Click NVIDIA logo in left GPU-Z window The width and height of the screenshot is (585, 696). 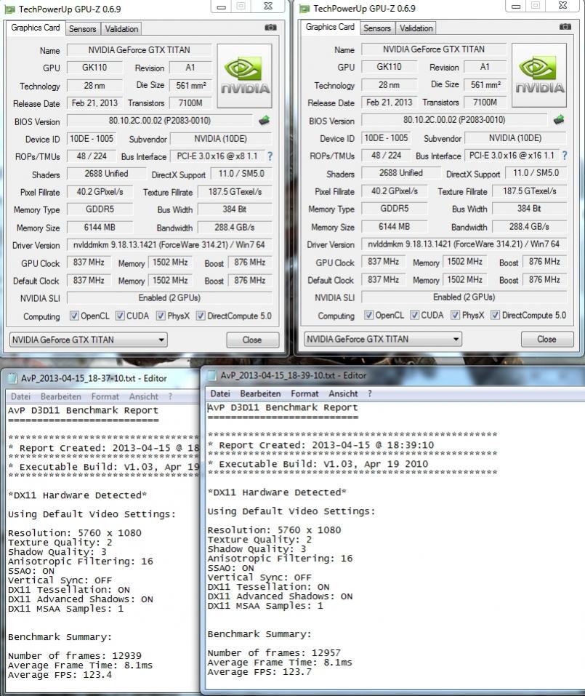pos(245,76)
